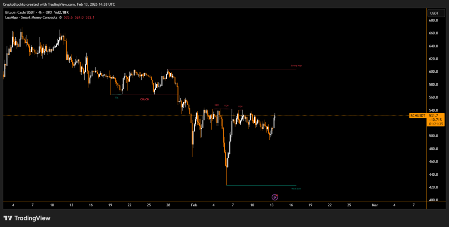The height and width of the screenshot is (227, 449).
Task: Click the Feb marker on time axis
Action: [x=194, y=205]
